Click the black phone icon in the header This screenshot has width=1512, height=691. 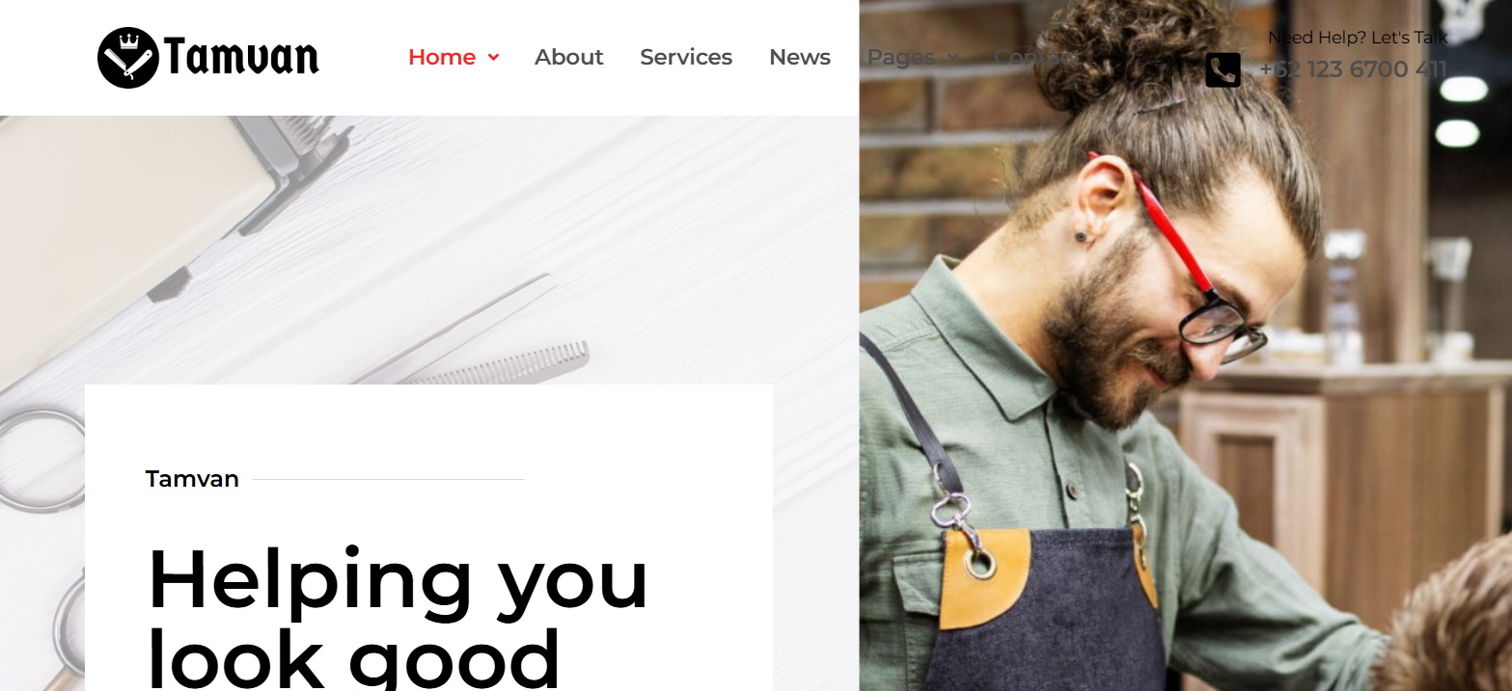[1223, 69]
